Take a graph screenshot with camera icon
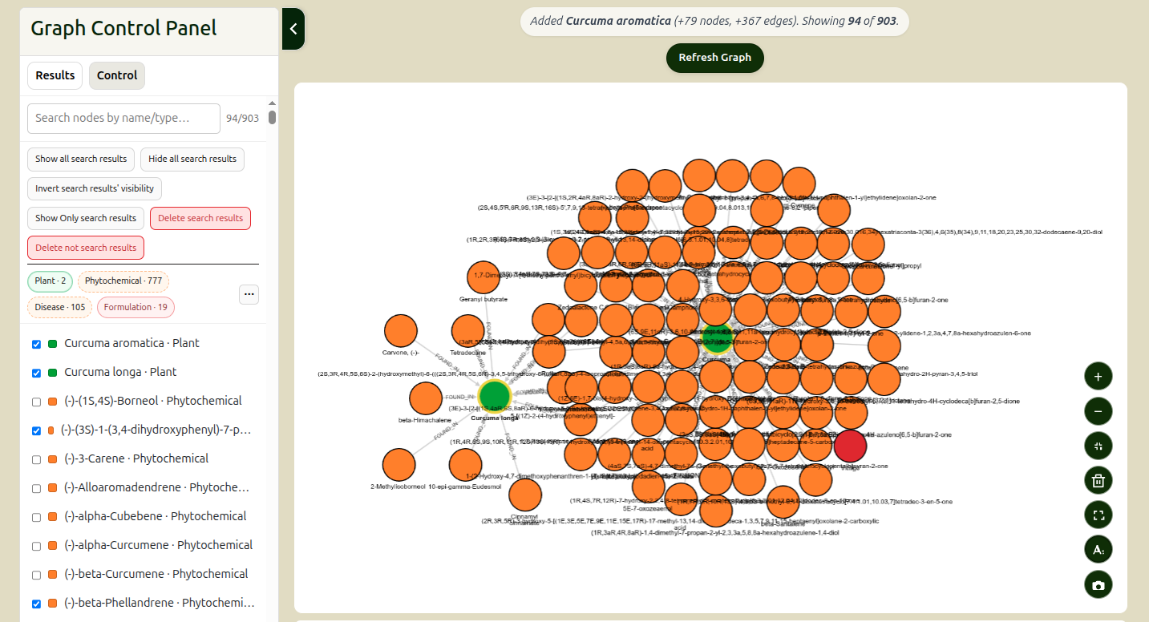 tap(1098, 584)
